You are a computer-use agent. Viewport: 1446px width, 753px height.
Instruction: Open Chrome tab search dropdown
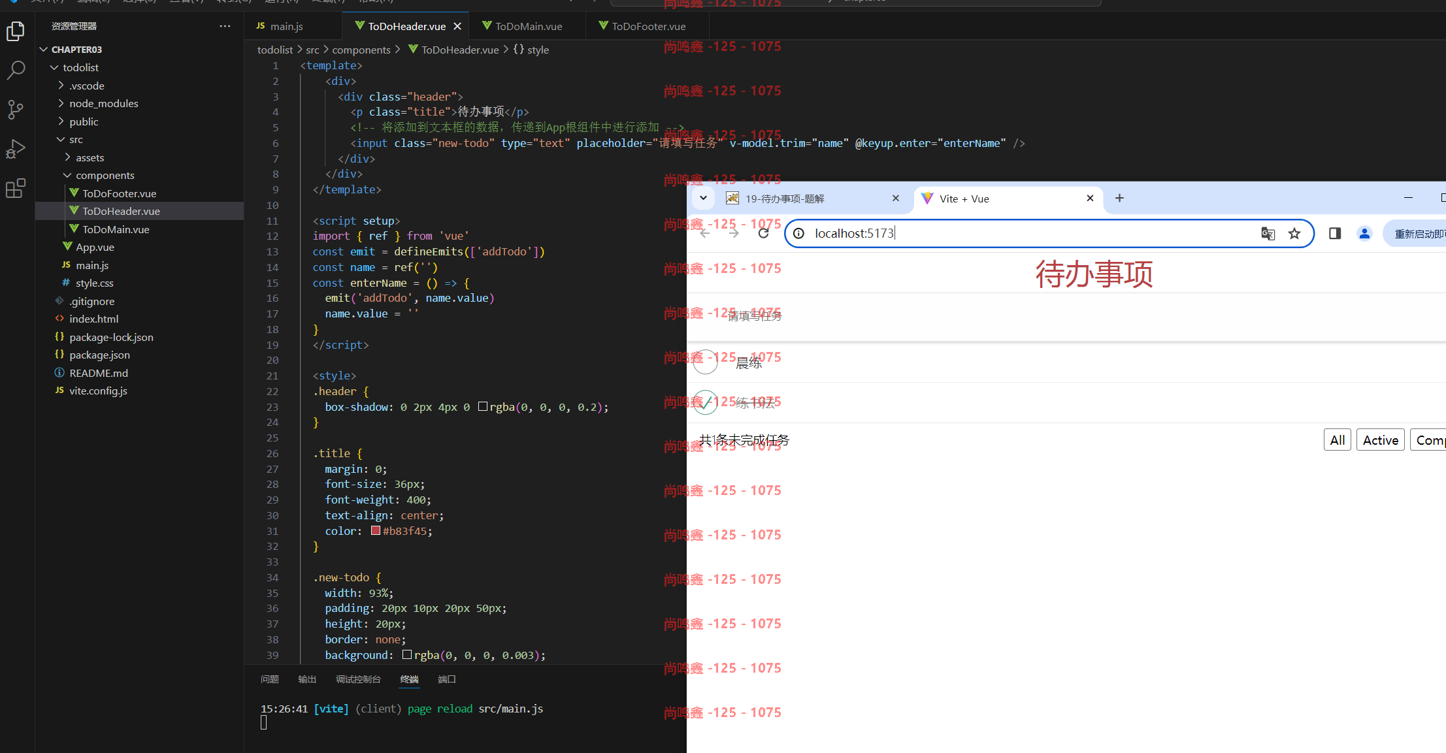pyautogui.click(x=703, y=198)
